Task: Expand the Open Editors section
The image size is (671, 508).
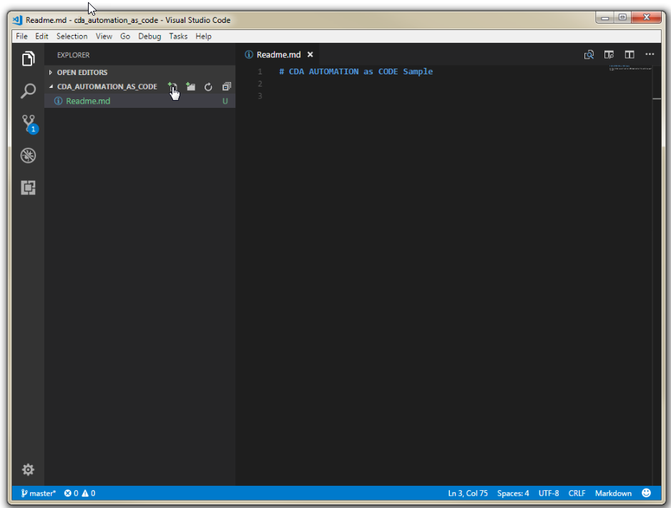Action: 82,72
